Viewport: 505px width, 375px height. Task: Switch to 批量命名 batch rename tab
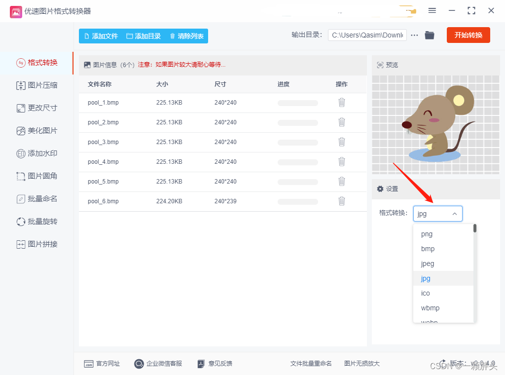[x=37, y=199]
